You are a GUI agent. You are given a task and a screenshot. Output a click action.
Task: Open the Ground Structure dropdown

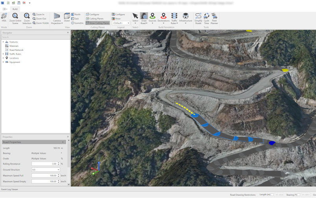(58, 170)
